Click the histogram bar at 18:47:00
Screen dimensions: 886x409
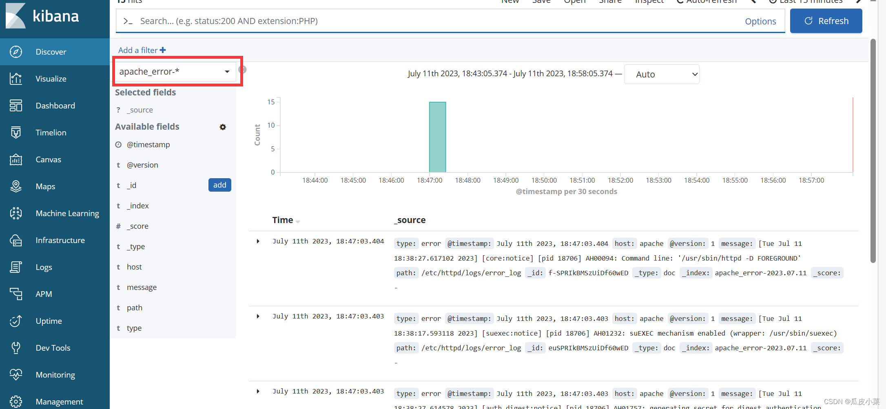point(437,137)
